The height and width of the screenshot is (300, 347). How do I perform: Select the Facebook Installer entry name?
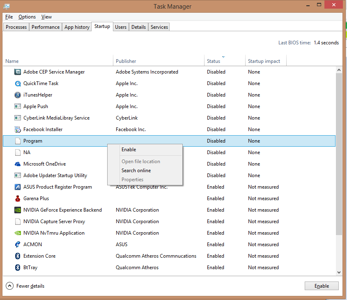pyautogui.click(x=43, y=129)
